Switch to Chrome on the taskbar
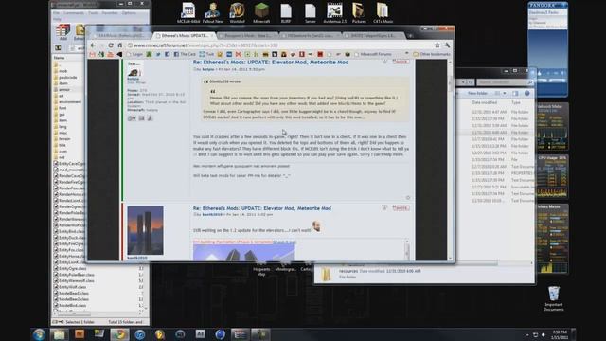Screen dimensions: 606x341 (119, 334)
